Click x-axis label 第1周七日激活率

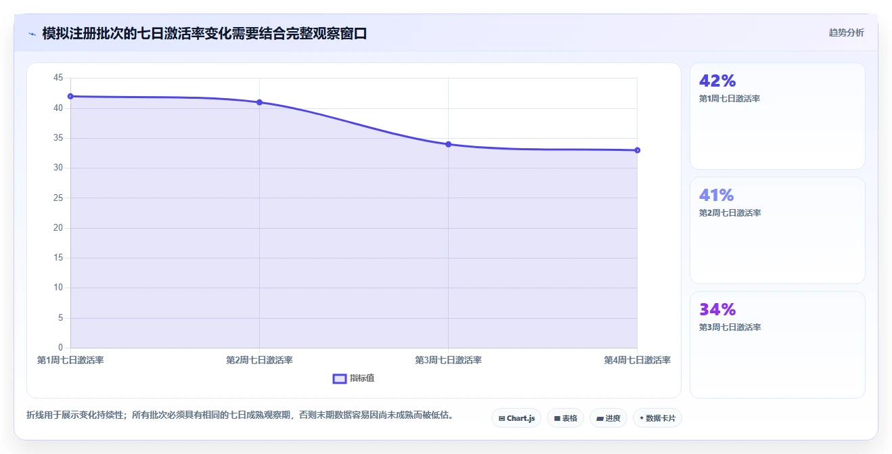pos(70,361)
